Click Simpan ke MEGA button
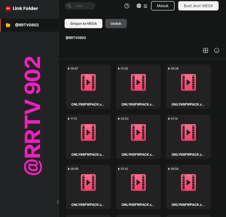Image resolution: width=226 pixels, height=217 pixels. [83, 23]
